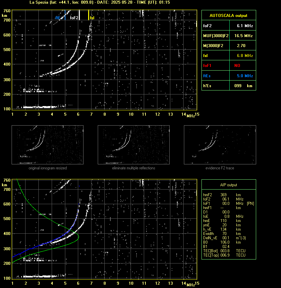Select the h'Es 099 km value
Screen dimensions: 281x288
click(243, 86)
